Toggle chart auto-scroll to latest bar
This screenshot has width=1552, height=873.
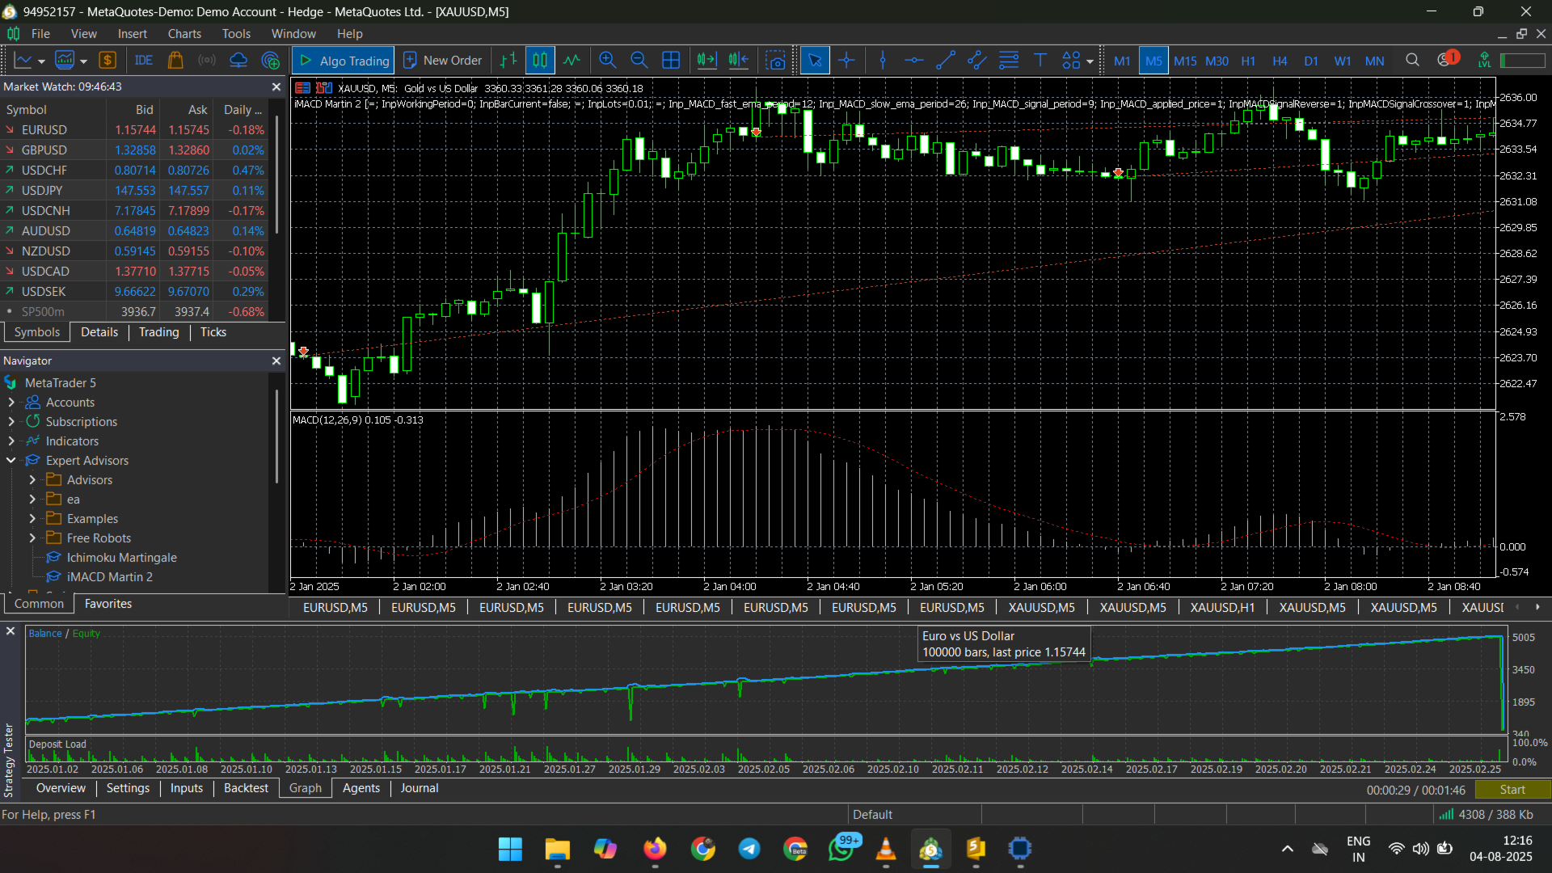(x=706, y=61)
